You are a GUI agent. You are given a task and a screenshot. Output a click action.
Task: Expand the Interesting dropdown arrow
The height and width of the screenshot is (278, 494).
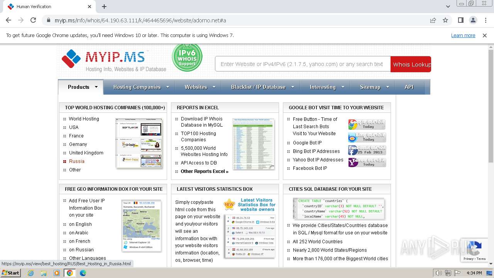pos(342,87)
